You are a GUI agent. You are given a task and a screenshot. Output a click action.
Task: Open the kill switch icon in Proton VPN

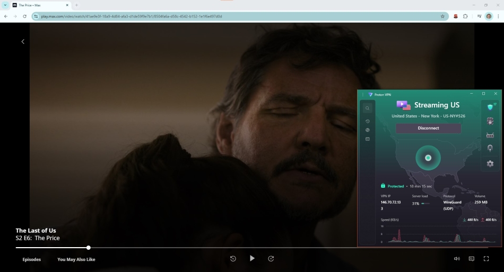490,121
